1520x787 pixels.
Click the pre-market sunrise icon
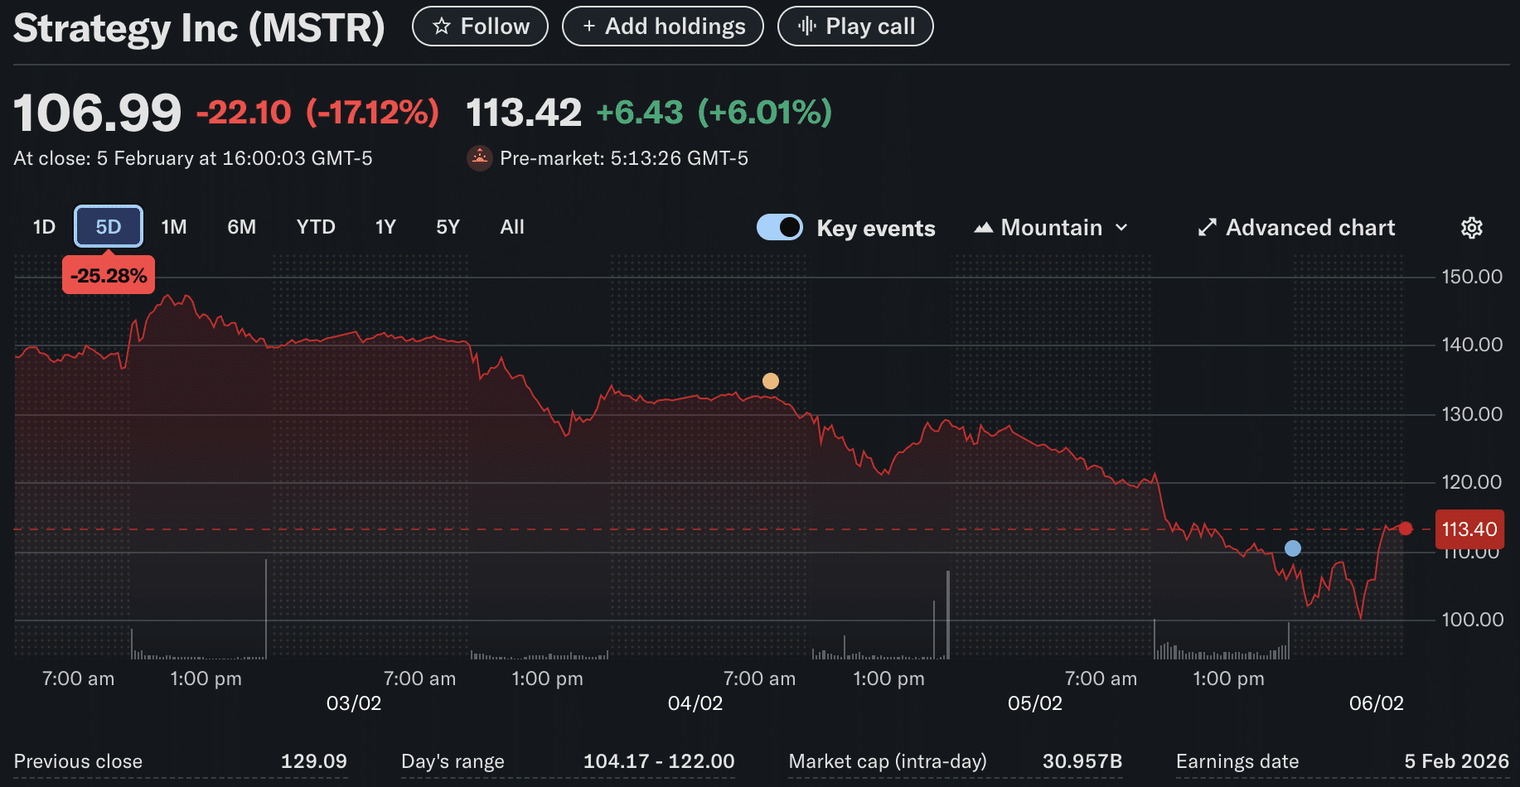click(480, 158)
